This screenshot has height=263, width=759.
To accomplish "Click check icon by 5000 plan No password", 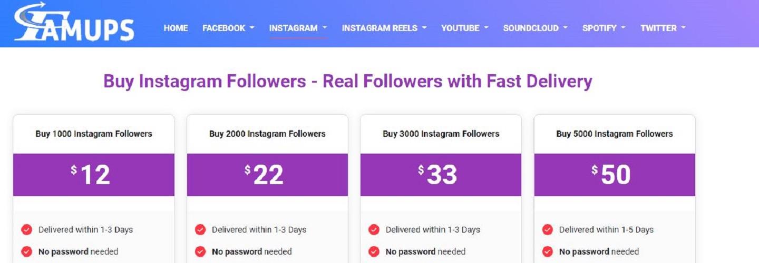I will coord(548,251).
